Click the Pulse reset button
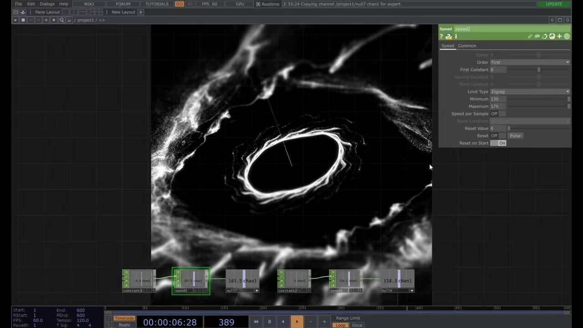583x328 pixels. click(x=515, y=136)
